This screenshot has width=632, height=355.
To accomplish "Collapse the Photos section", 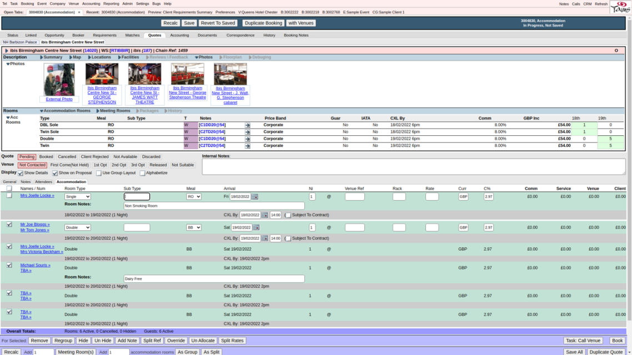I will [x=8, y=64].
